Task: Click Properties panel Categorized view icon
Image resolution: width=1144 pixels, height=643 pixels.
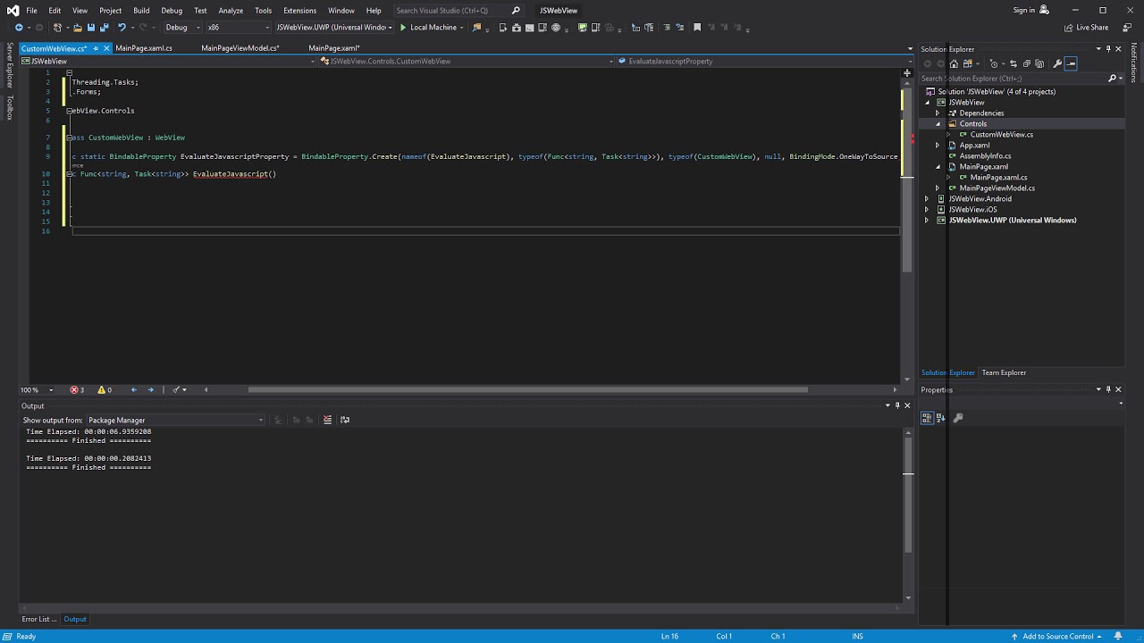Action: coord(927,418)
